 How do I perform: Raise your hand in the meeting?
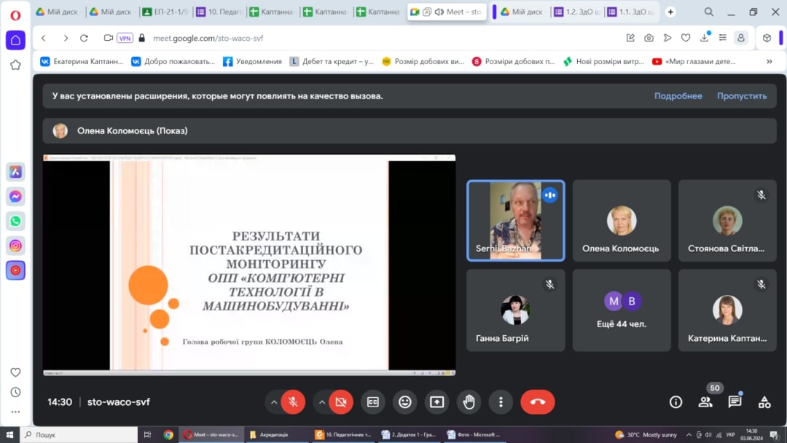pyautogui.click(x=469, y=402)
